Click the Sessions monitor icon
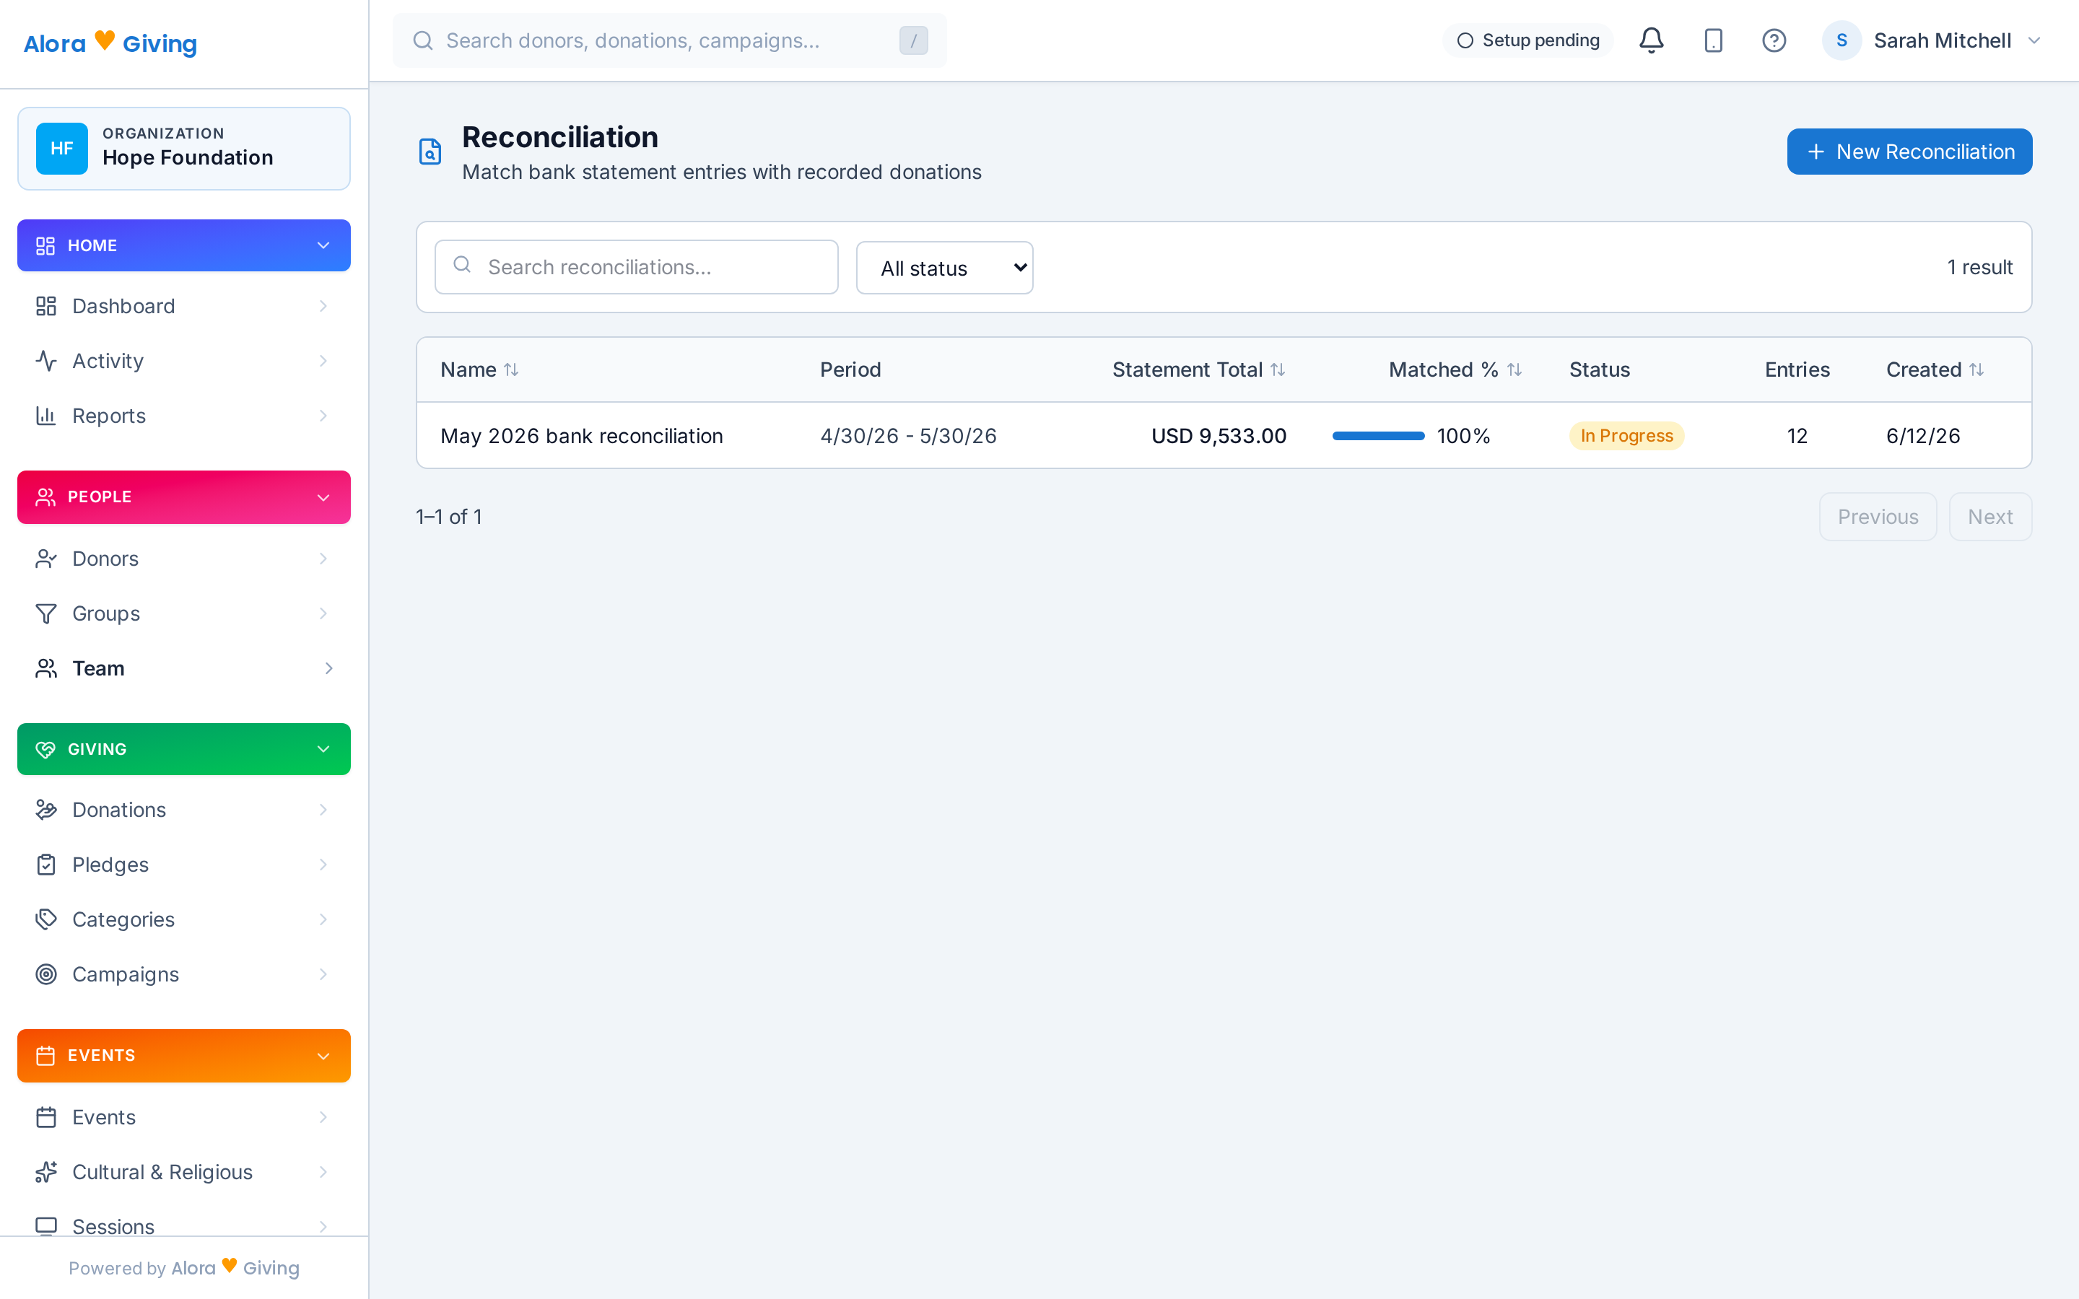 pos(46,1226)
